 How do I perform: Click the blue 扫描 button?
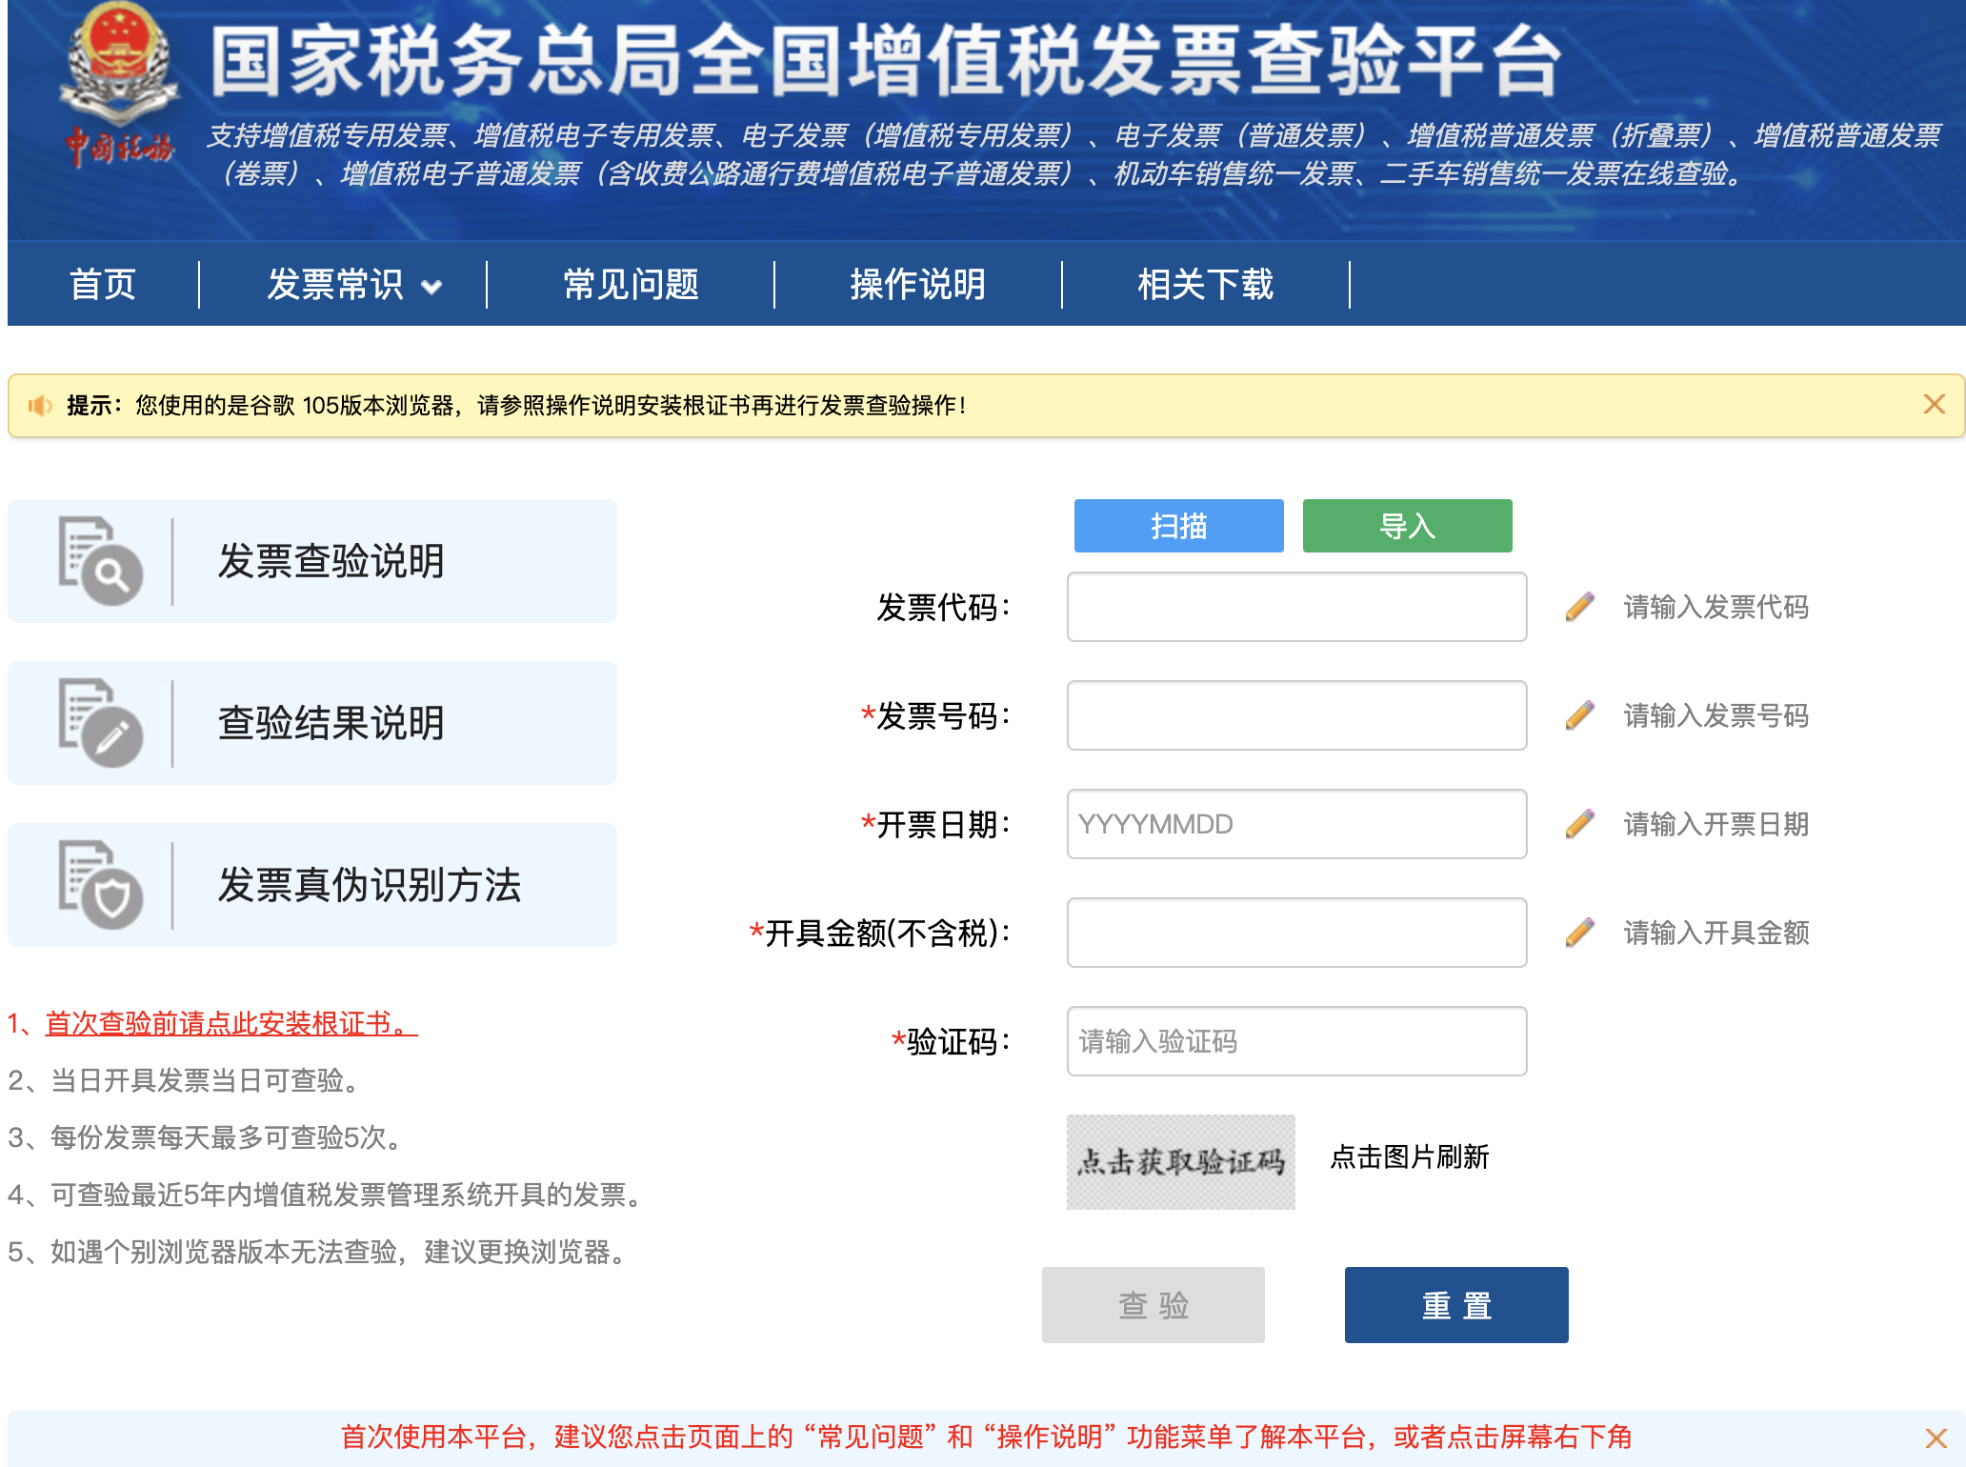click(x=1178, y=526)
